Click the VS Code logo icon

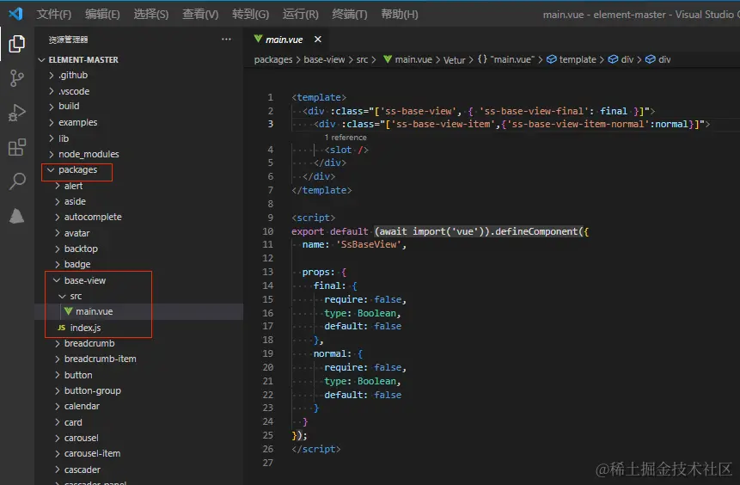click(15, 14)
